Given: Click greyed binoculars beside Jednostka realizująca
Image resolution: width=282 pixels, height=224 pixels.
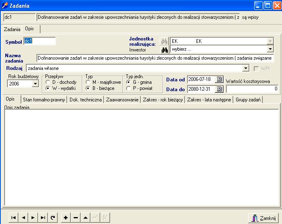Looking at the screenshot, I should click(x=165, y=41).
